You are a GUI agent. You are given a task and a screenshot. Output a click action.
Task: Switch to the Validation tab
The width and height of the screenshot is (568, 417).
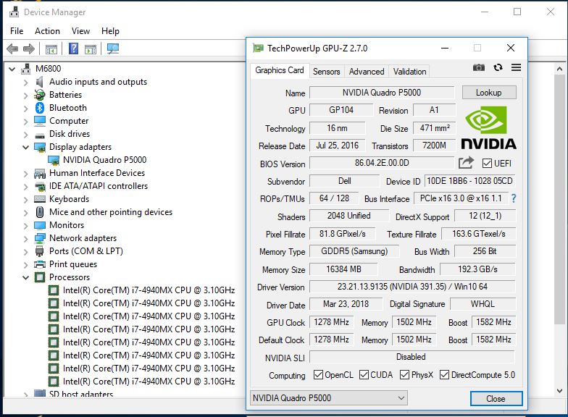[x=410, y=72]
